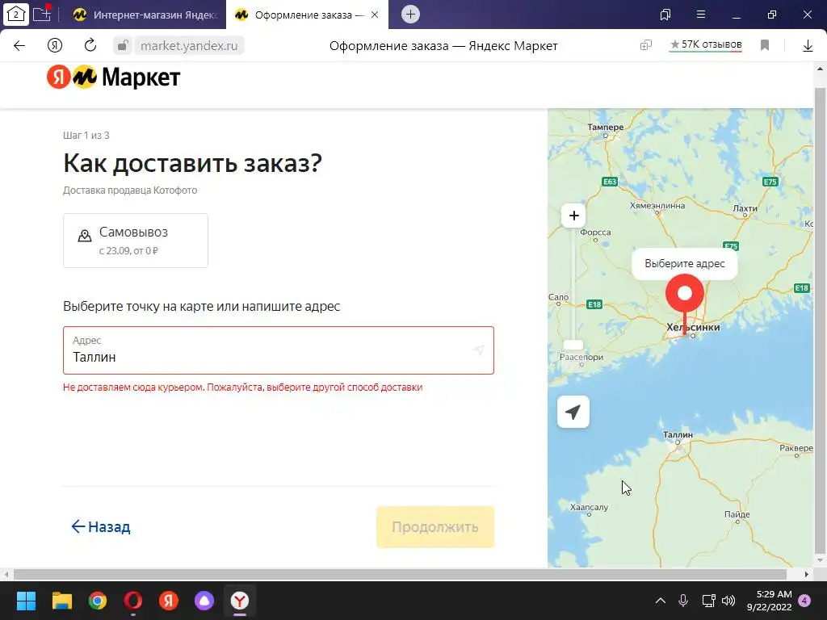Open the clock showing 5:29 AM

coord(770,601)
